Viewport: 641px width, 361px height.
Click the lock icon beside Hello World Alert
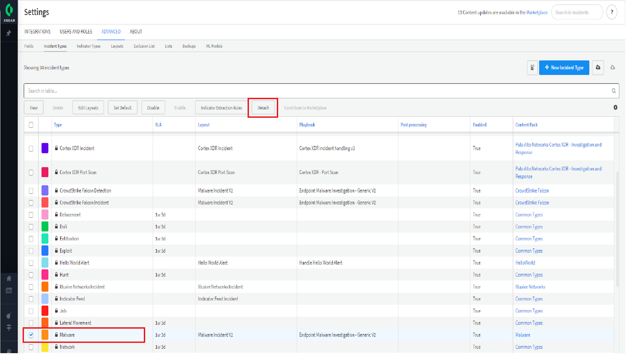click(x=56, y=262)
